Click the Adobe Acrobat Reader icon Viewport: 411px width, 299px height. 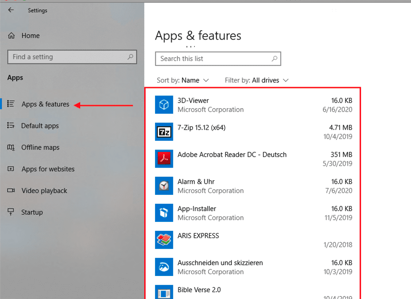164,159
